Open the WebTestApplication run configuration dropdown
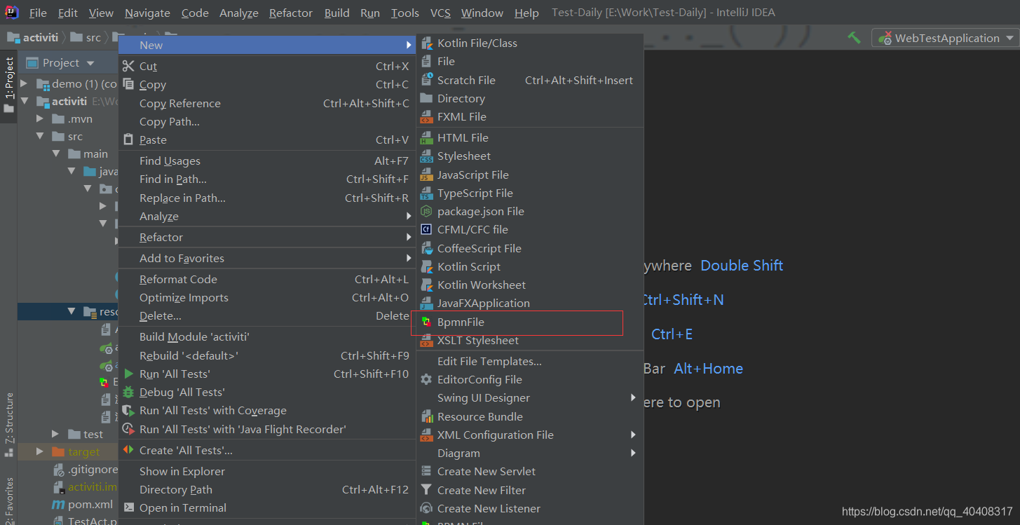 click(x=945, y=38)
